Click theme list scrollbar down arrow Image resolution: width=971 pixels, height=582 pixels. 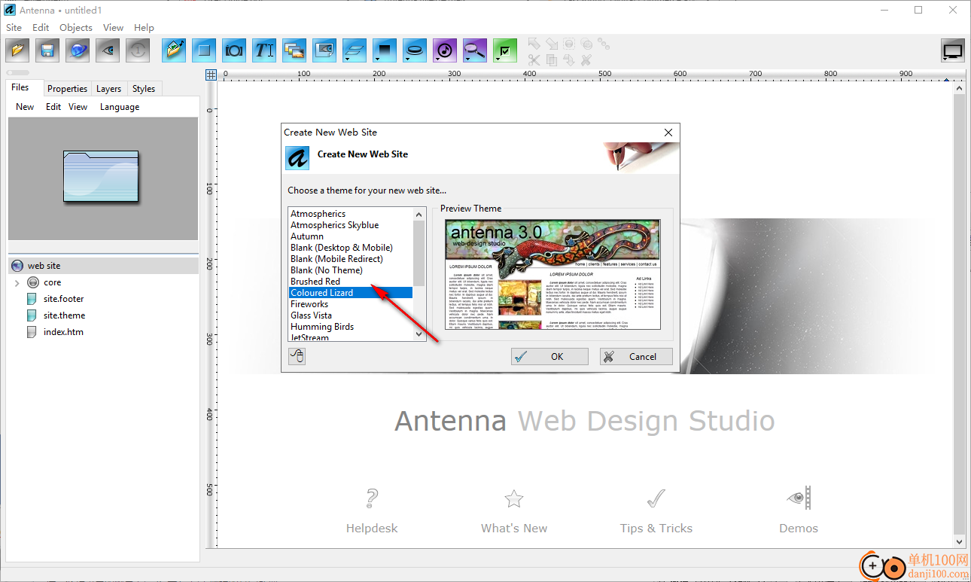[x=419, y=335]
